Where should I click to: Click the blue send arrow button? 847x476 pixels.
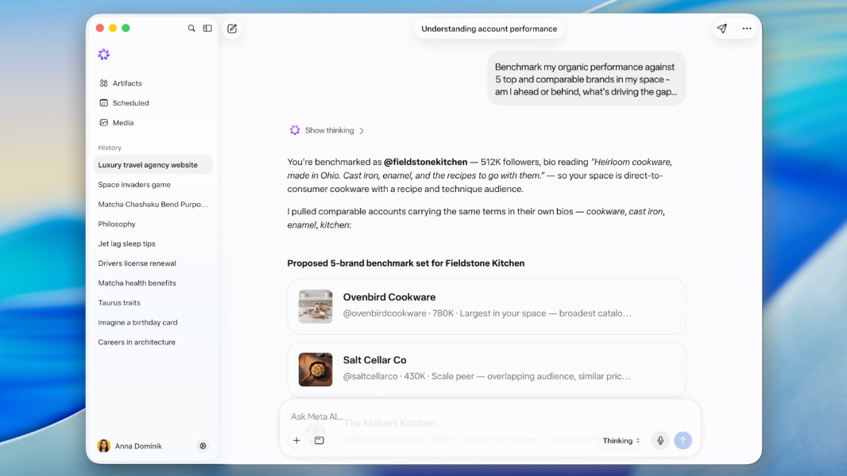tap(683, 440)
